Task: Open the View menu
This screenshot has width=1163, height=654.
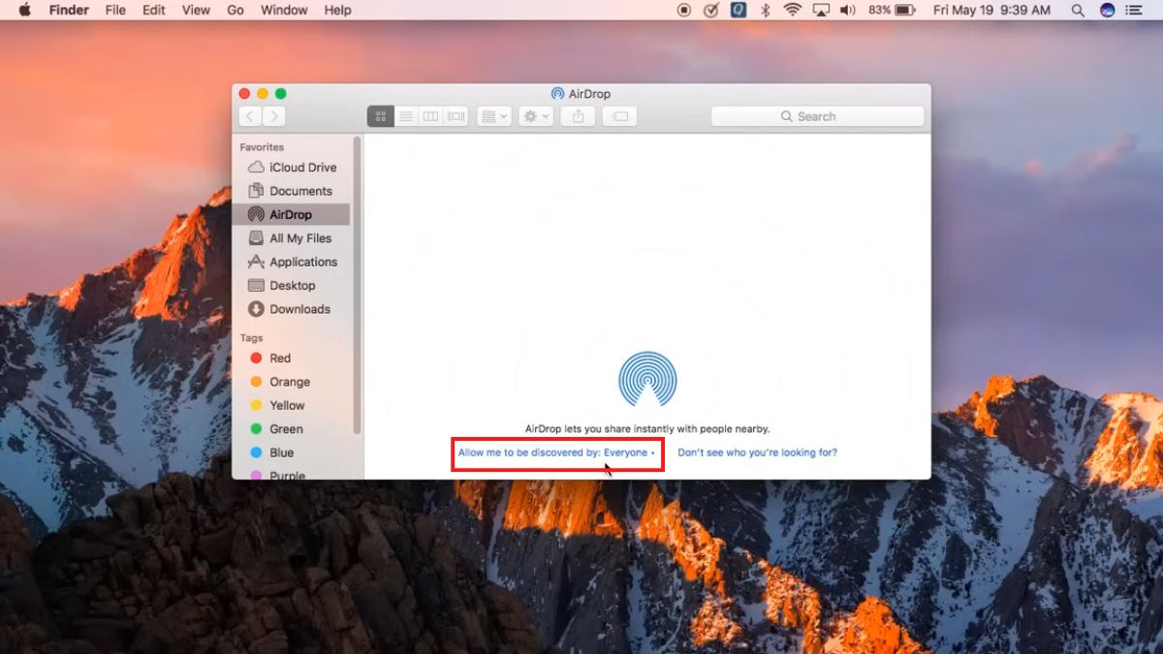Action: click(196, 10)
